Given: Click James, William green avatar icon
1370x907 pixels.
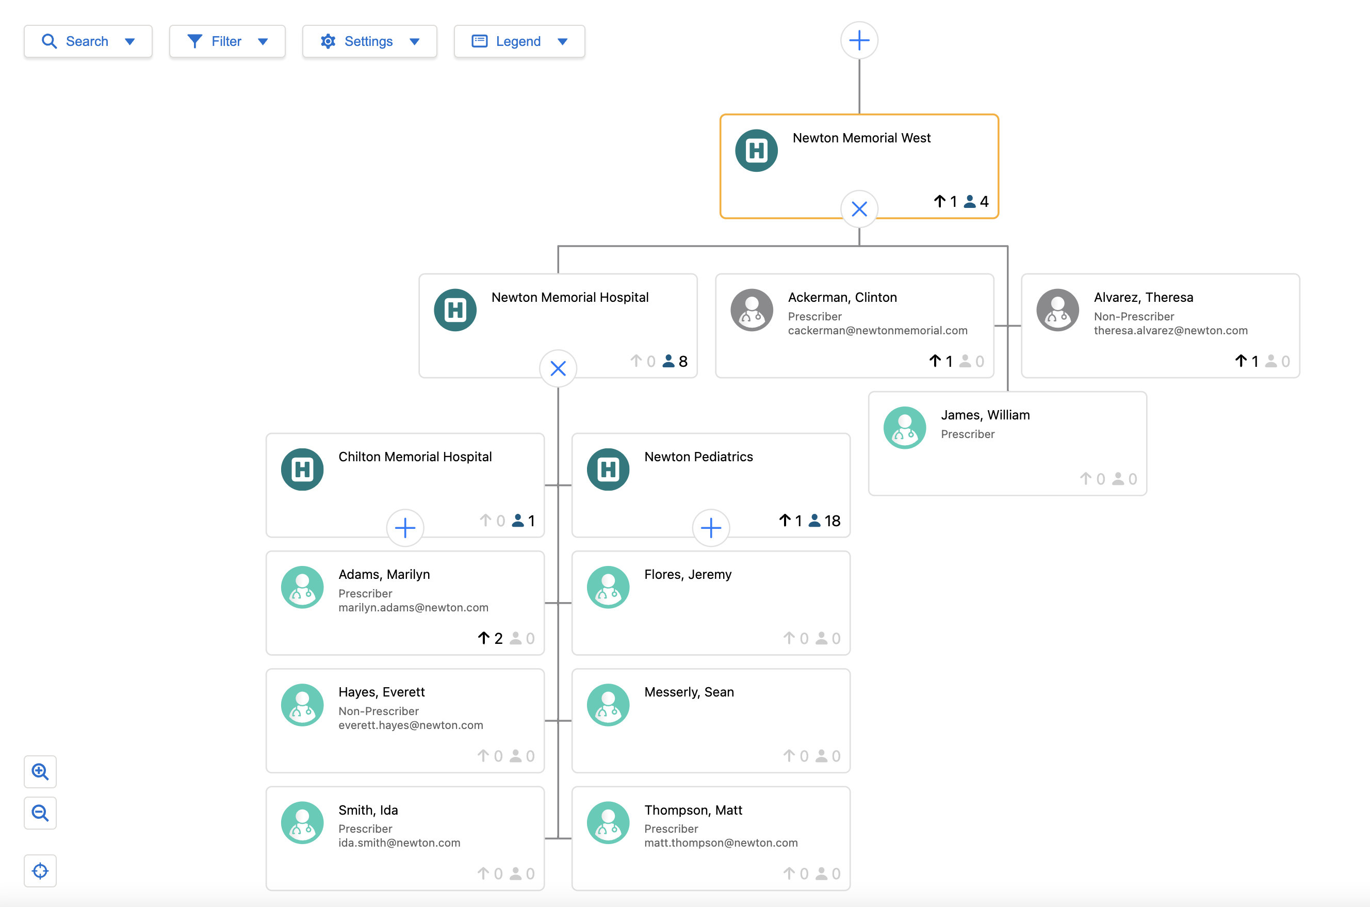Looking at the screenshot, I should pos(904,428).
